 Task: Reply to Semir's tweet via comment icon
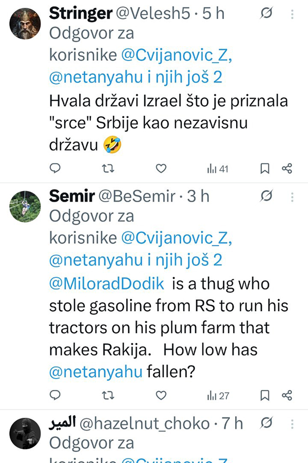point(56,395)
